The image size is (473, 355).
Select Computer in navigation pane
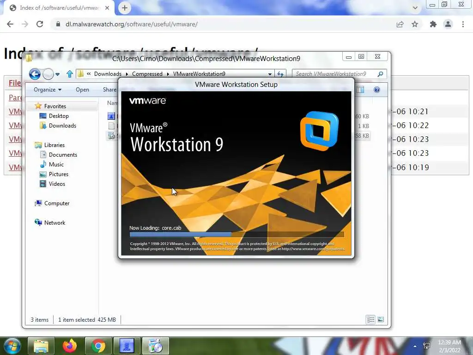point(57,203)
